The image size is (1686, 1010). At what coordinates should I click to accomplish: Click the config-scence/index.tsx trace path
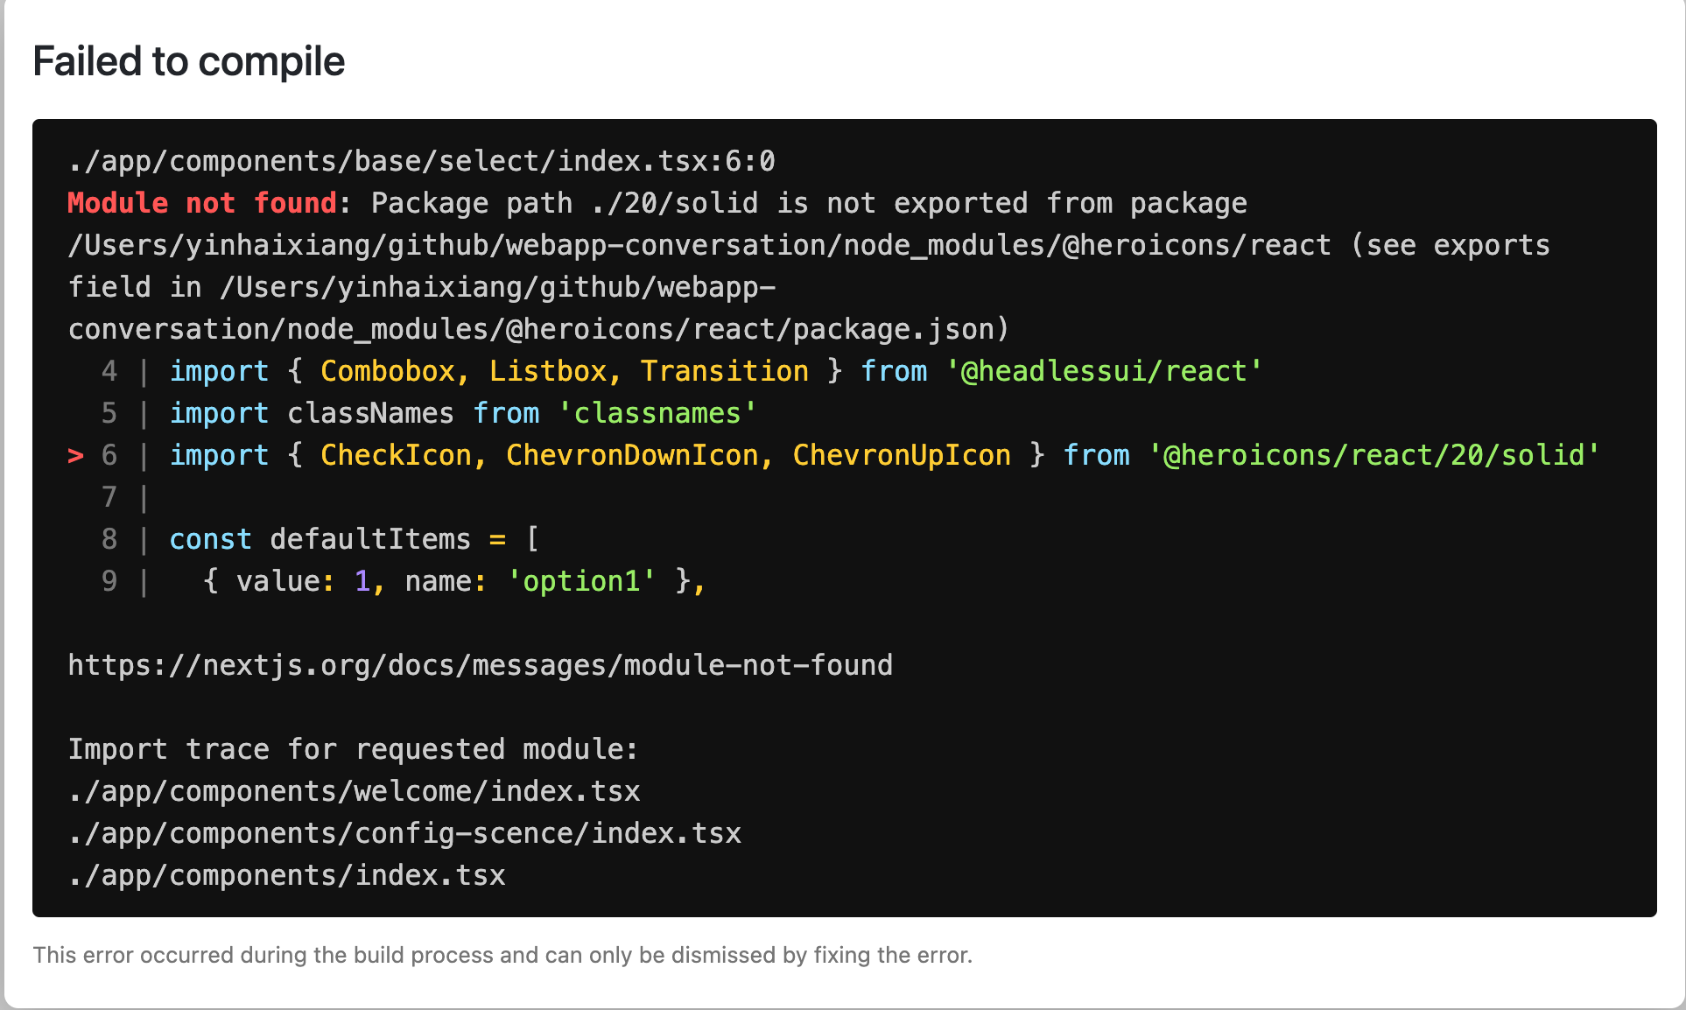[x=404, y=833]
